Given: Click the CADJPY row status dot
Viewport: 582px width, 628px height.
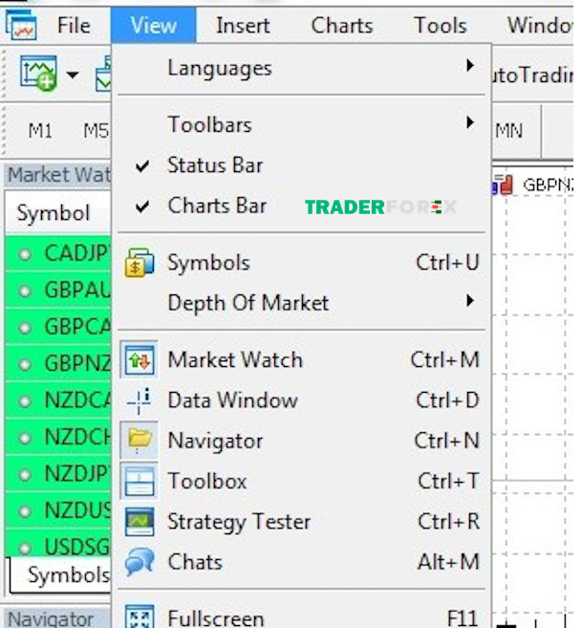Looking at the screenshot, I should tap(25, 254).
